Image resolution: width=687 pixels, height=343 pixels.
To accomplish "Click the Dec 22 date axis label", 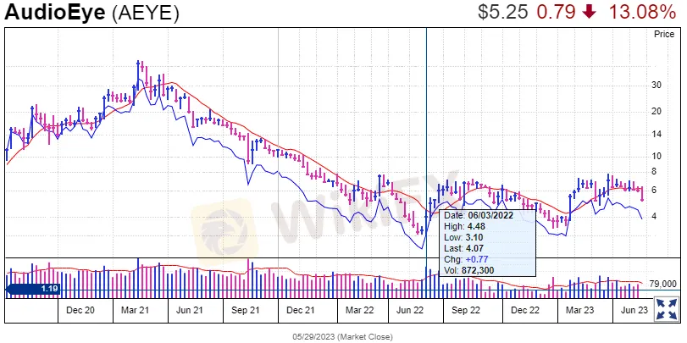I will (x=525, y=310).
